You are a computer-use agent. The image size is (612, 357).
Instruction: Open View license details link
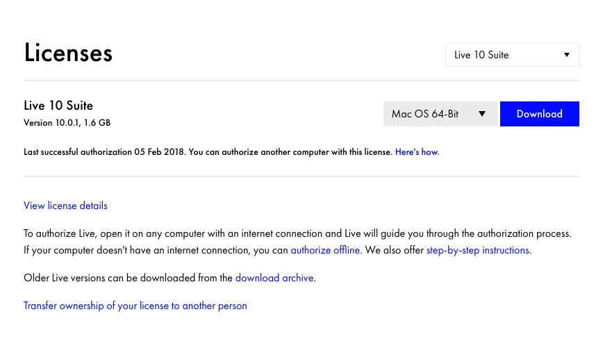coord(65,206)
